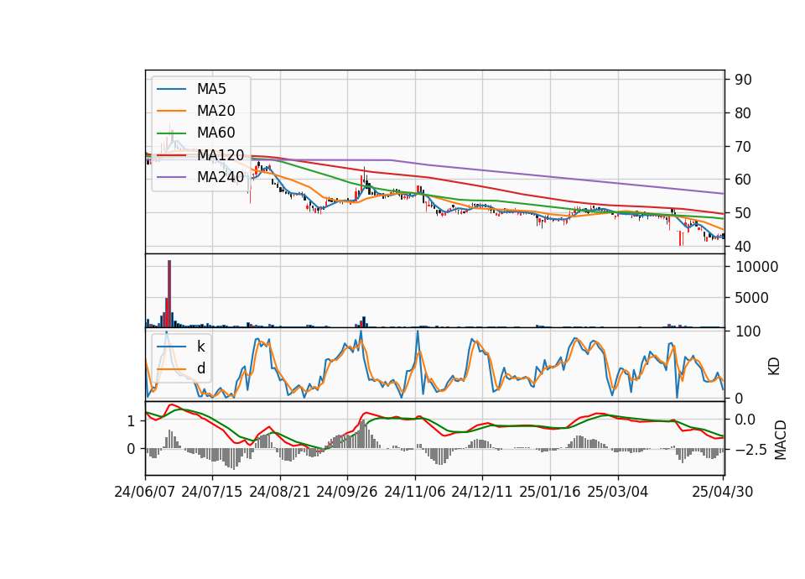Click the d legend entry in KD panel
The width and height of the screenshot is (805, 579).
[x=200, y=368]
